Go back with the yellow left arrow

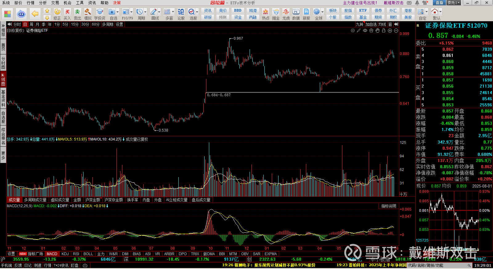[35, 14]
